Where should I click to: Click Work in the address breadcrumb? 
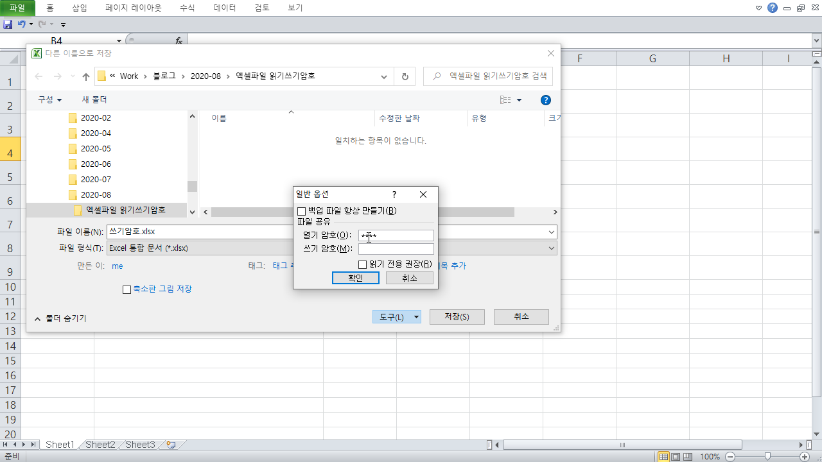129,76
